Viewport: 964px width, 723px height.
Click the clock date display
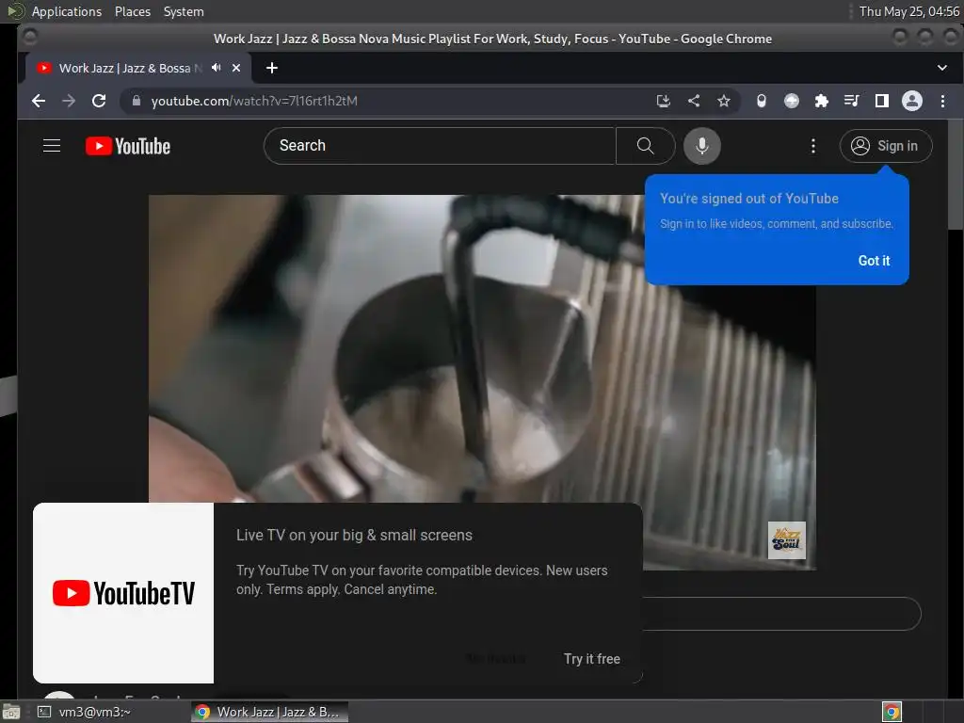click(x=909, y=11)
